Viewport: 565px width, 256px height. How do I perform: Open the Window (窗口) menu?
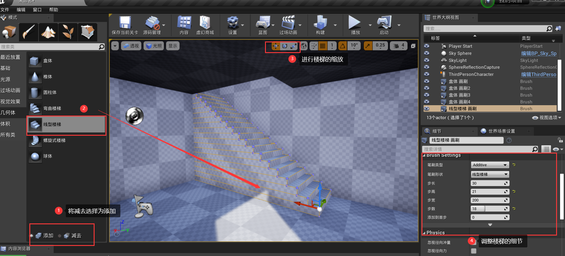click(37, 10)
